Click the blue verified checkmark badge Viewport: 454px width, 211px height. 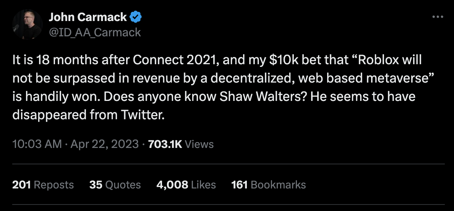click(x=136, y=17)
